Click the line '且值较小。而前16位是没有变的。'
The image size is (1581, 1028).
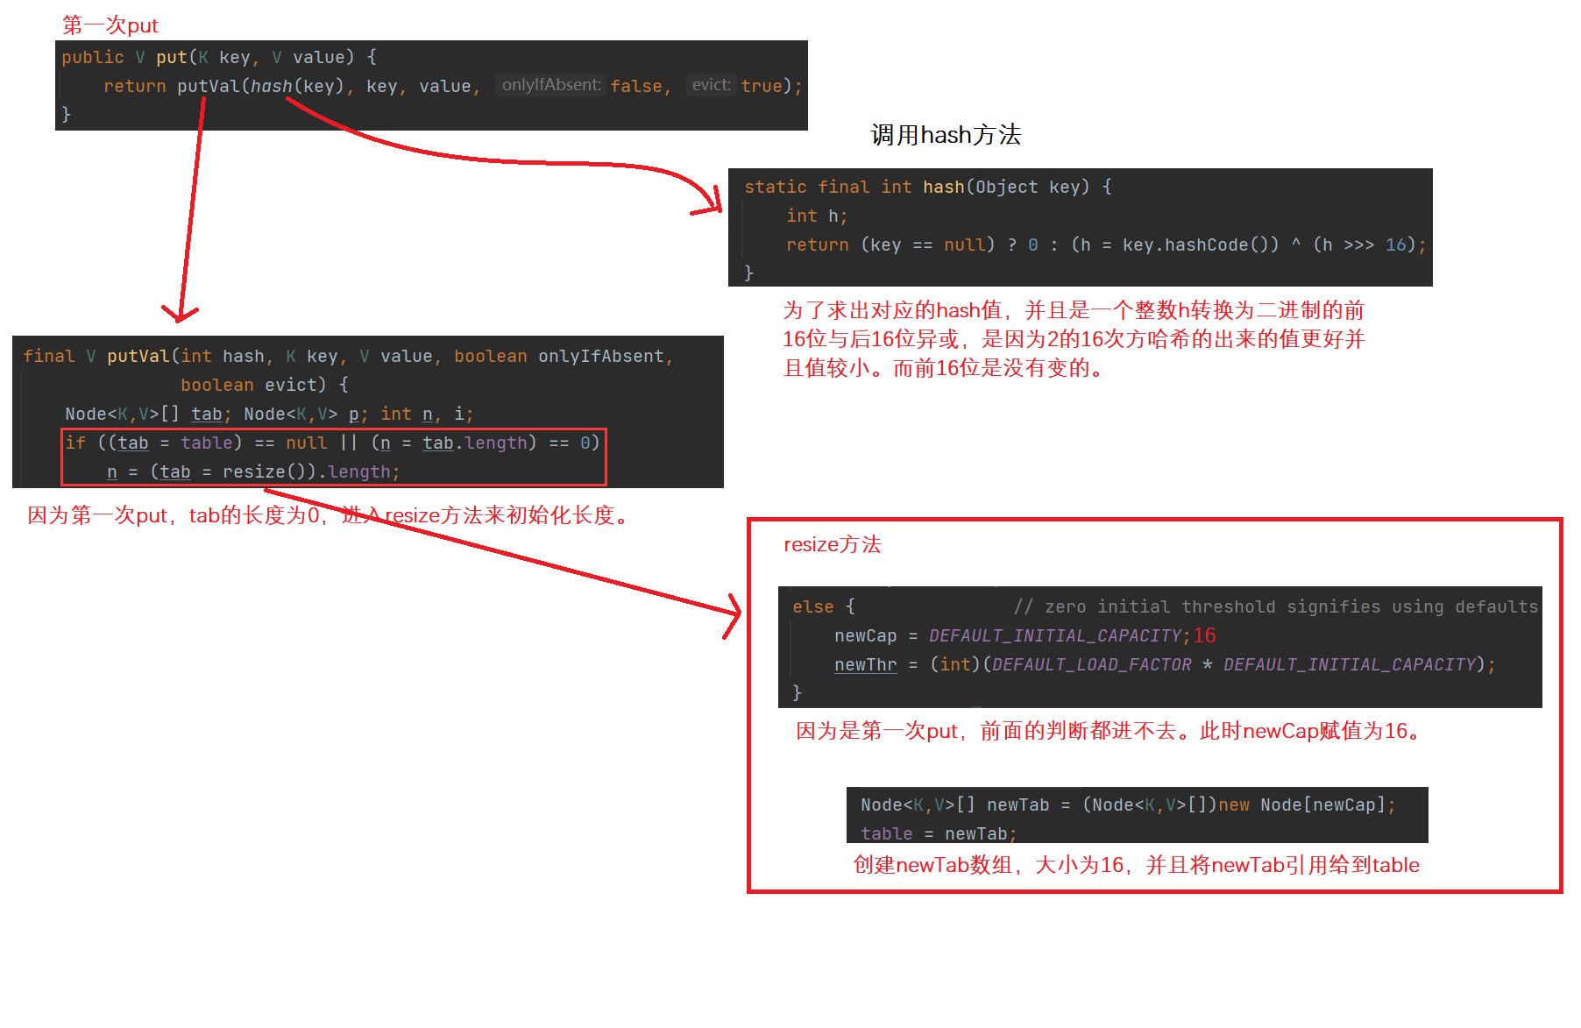pos(946,368)
